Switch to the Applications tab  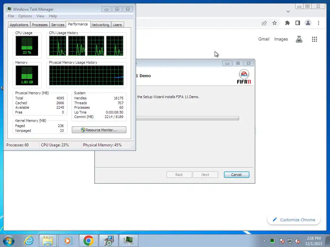19,25
